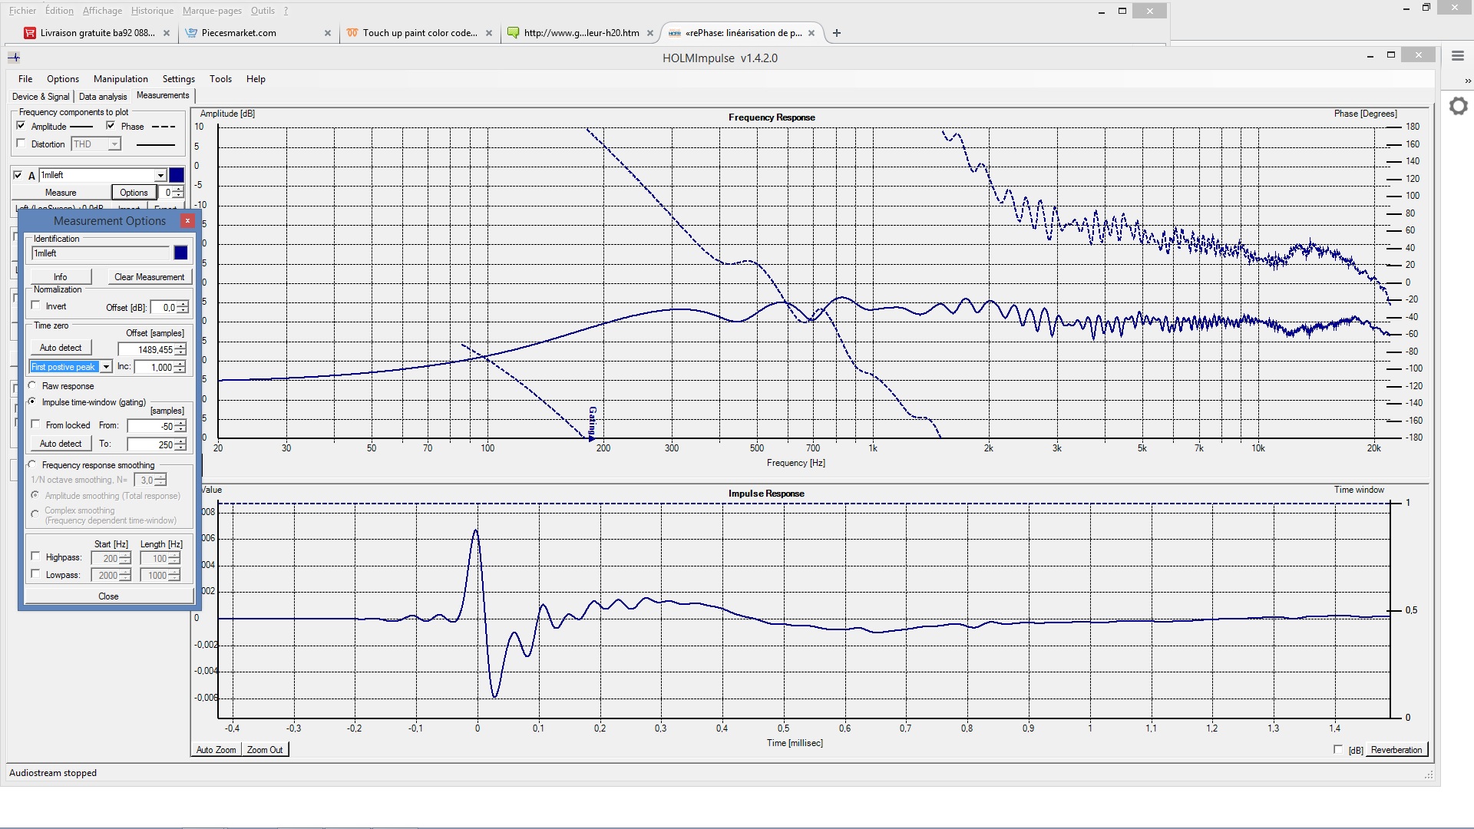Click the HOLMImpulse window system icon
Image resolution: width=1474 pixels, height=829 pixels.
click(x=14, y=58)
